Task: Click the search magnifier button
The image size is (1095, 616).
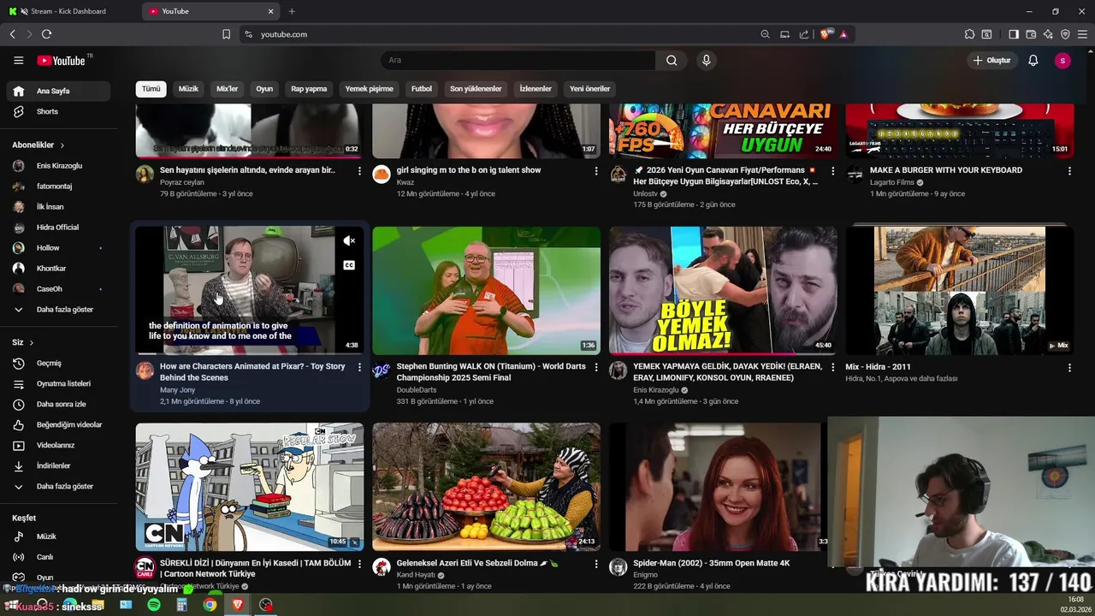Action: click(x=672, y=61)
